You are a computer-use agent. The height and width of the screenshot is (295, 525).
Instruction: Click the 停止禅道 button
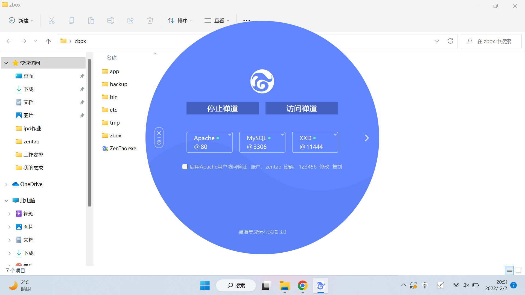pos(222,108)
